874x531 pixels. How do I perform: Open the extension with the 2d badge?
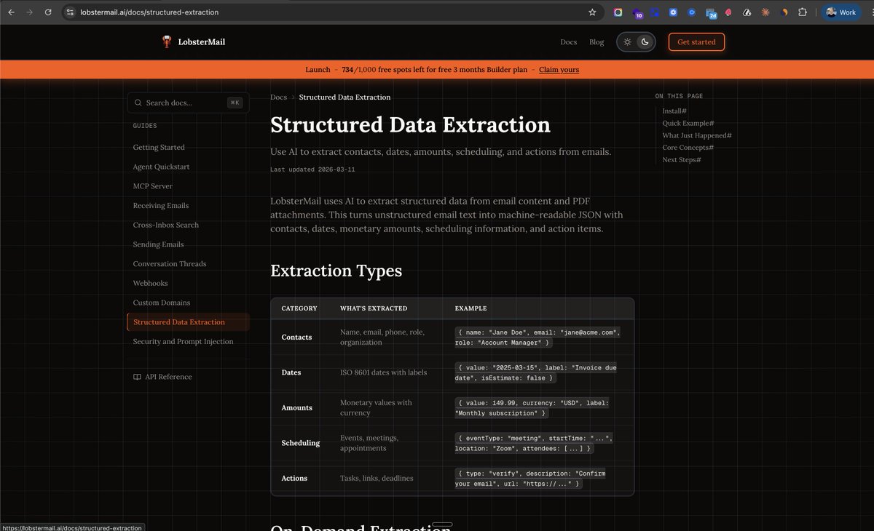point(711,13)
